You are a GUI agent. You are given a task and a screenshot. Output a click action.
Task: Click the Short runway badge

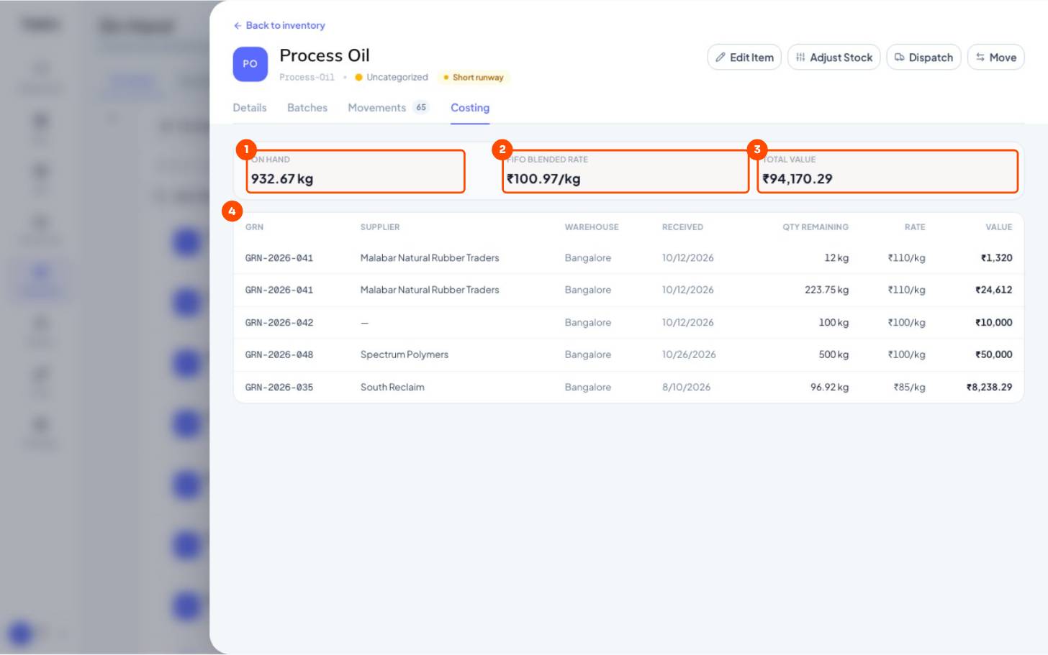(474, 78)
